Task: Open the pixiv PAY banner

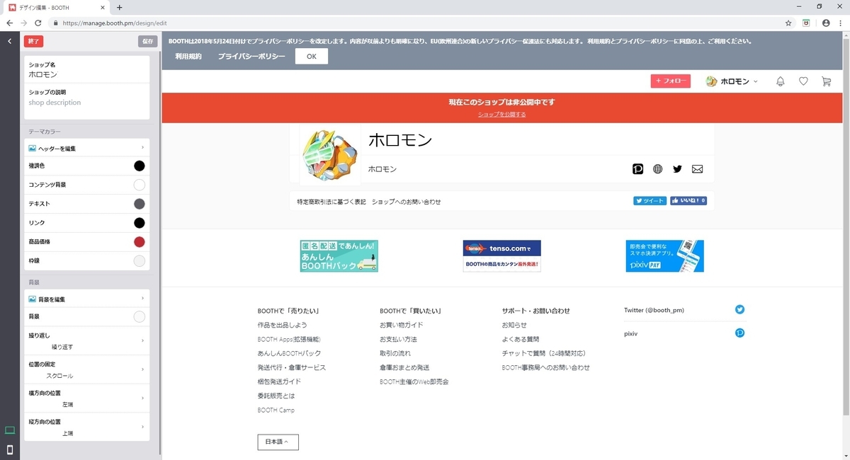Action: [x=665, y=255]
